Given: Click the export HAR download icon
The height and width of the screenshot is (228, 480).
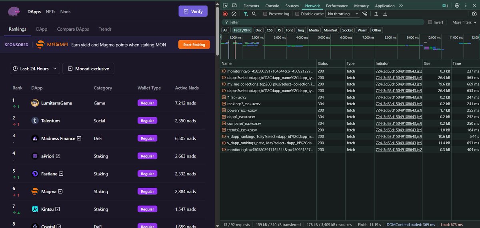Looking at the screenshot, I should pos(385,14).
